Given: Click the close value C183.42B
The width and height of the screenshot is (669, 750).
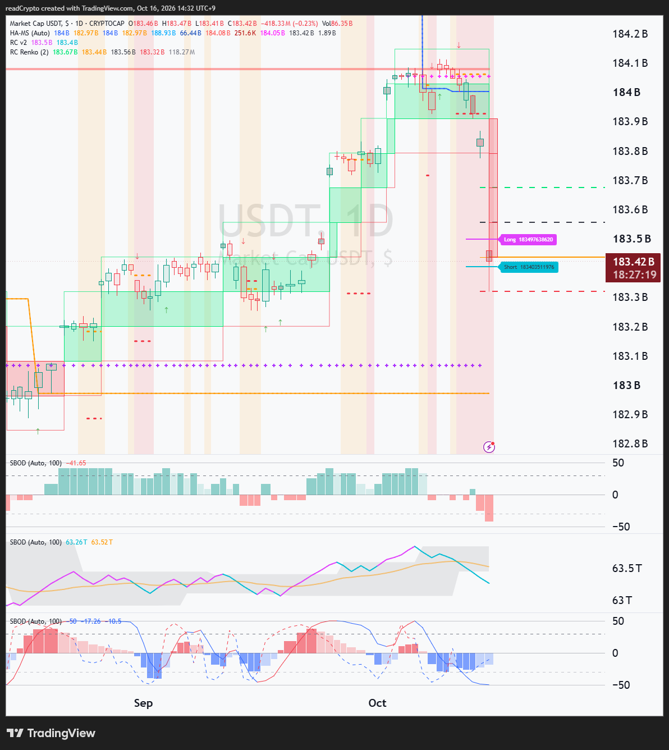Looking at the screenshot, I should coord(242,24).
